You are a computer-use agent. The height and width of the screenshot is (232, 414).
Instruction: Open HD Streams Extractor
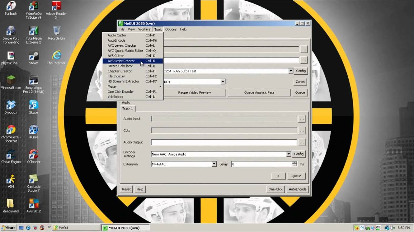click(133, 82)
